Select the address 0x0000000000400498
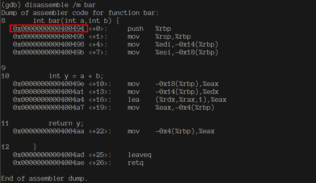This screenshot has height=183, width=316. click(x=49, y=44)
